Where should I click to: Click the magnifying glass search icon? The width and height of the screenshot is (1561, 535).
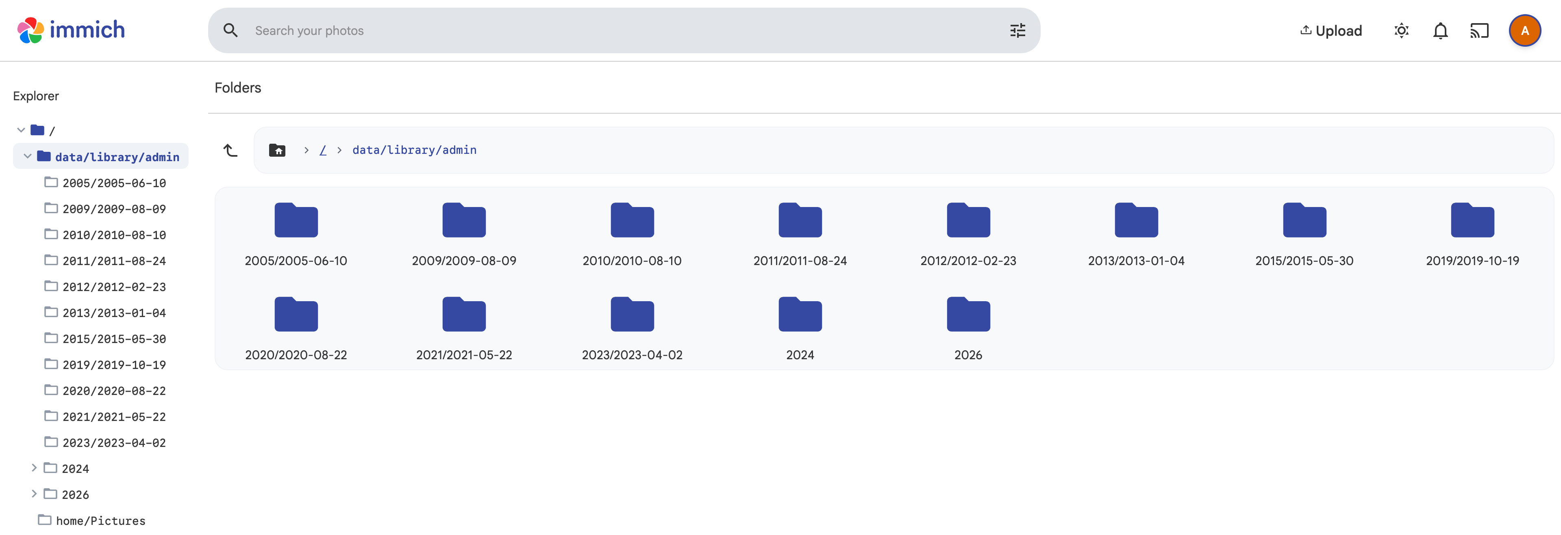[230, 30]
